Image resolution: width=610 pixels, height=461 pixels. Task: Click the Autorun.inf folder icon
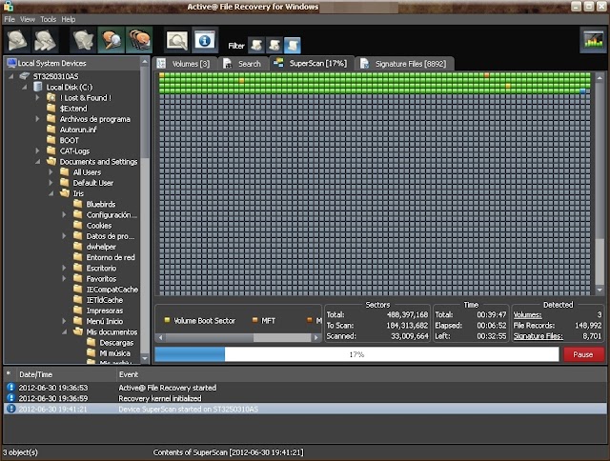[x=51, y=130]
